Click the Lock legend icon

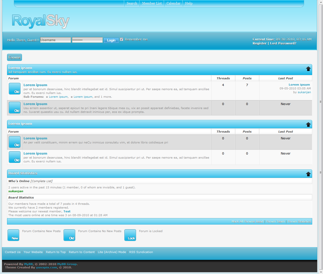click(x=130, y=235)
